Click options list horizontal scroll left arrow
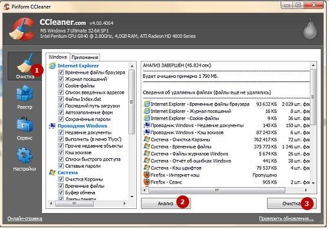This screenshot has width=329, height=229. click(51, 204)
